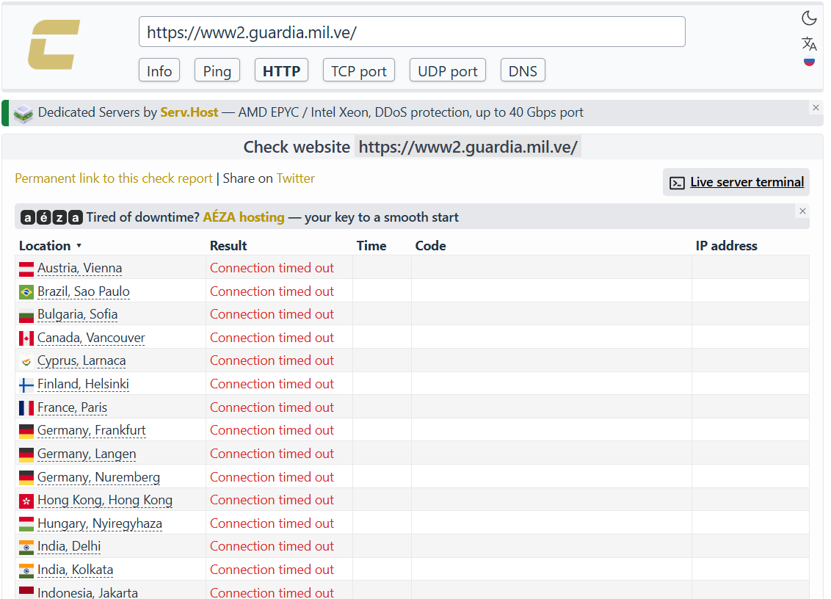Screen dimensions: 831x599
Task: Click the Brazil flag icon
Action: coord(26,292)
